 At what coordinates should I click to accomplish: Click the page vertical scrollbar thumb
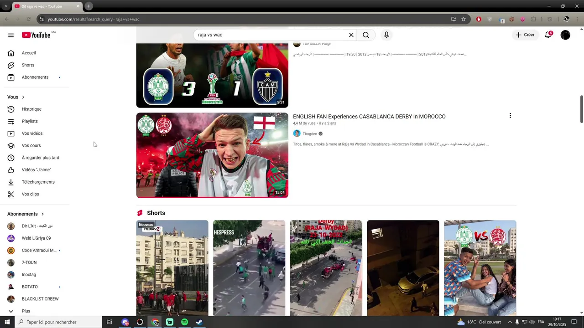[x=581, y=109]
